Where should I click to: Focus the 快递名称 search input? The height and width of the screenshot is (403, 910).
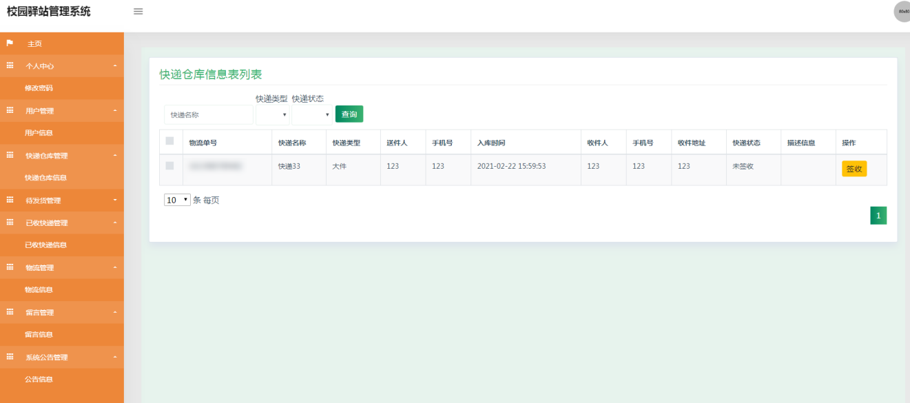(x=209, y=114)
